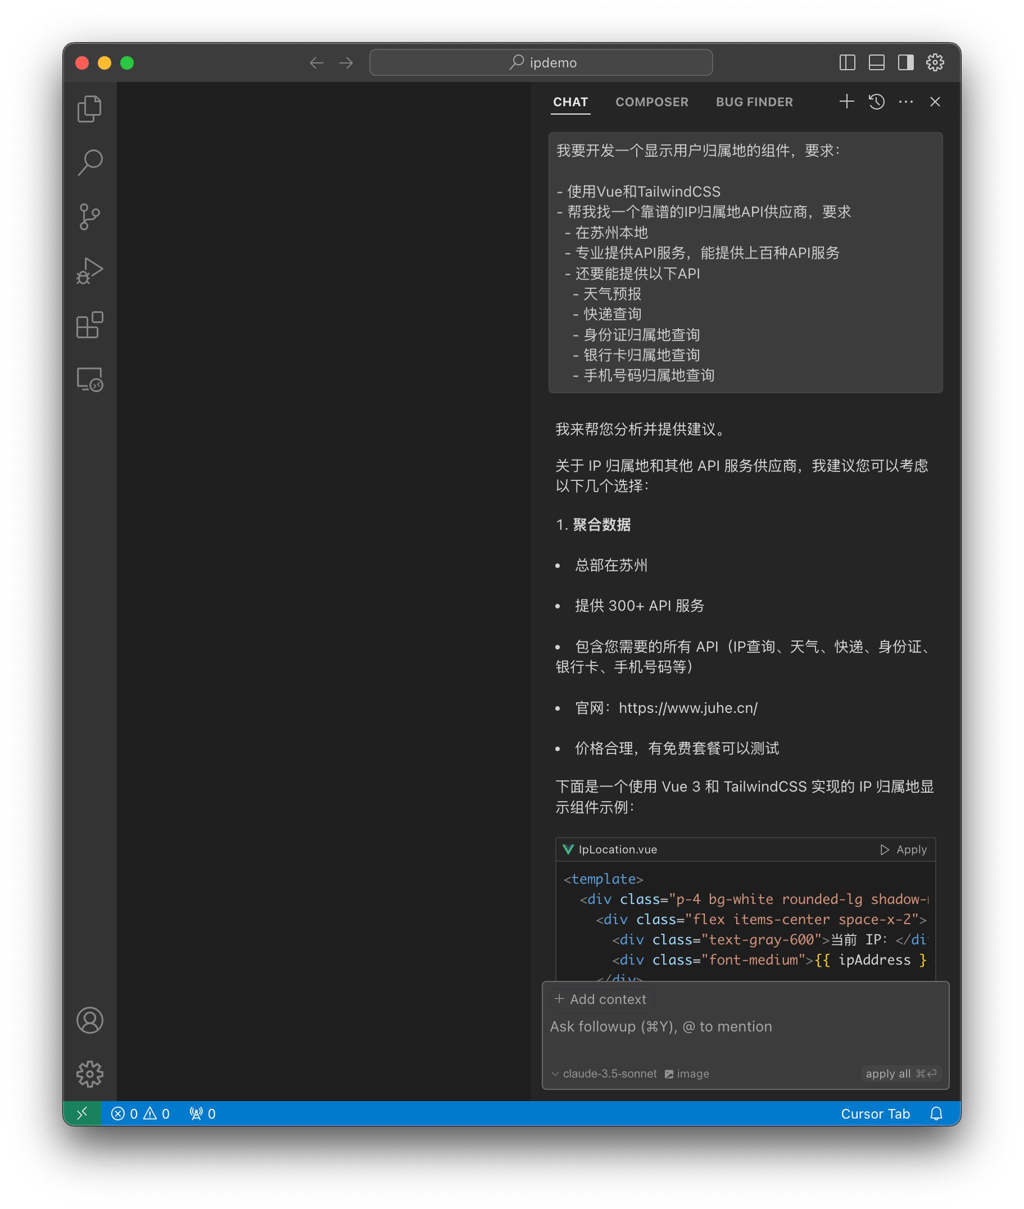Open the claude-3.5-sonnet model dropdown

pyautogui.click(x=605, y=1074)
